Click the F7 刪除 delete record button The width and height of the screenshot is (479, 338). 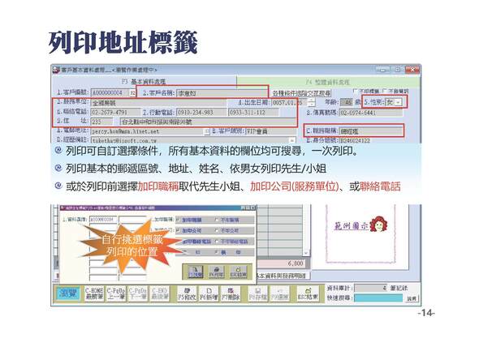point(231,293)
